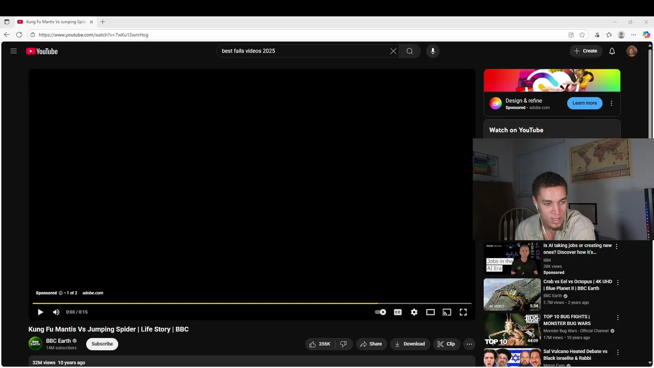654x368 pixels.
Task: Clip a segment of the video
Action: 446,344
